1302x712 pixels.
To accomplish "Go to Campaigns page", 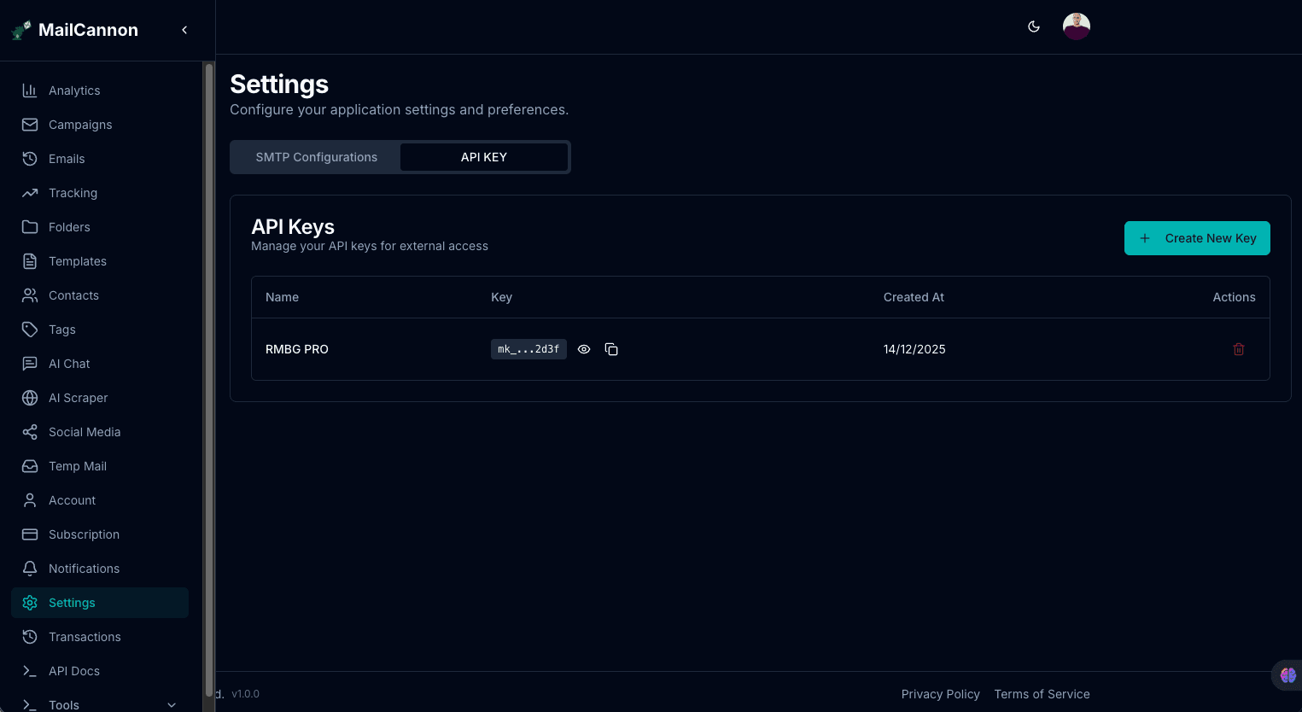I will (100, 125).
